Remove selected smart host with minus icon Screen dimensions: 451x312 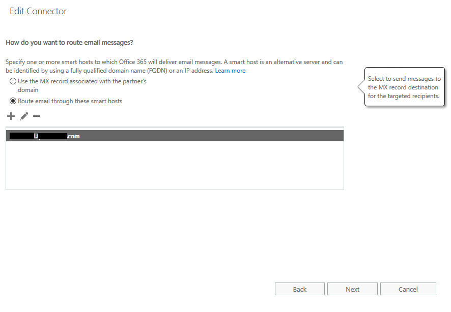[x=37, y=116]
